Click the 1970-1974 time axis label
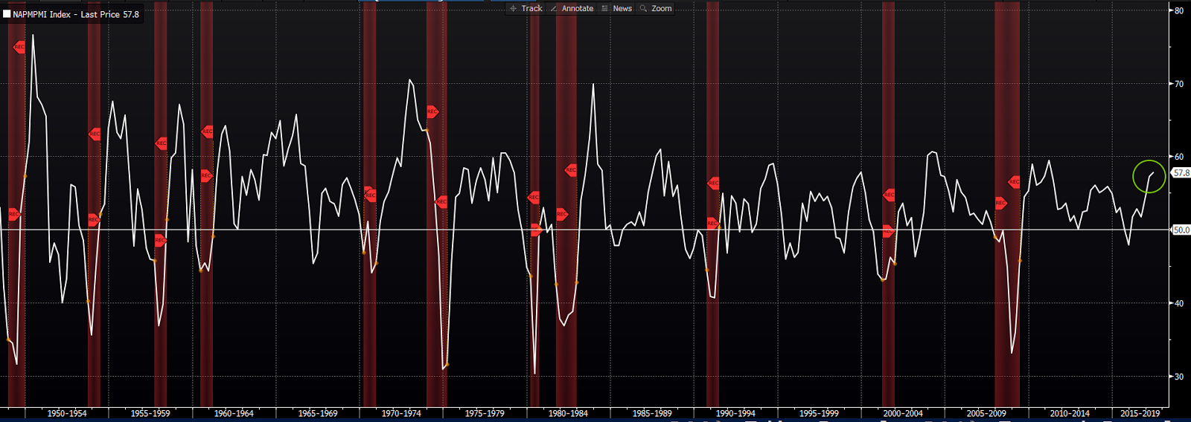Image resolution: width=1191 pixels, height=422 pixels. (401, 414)
